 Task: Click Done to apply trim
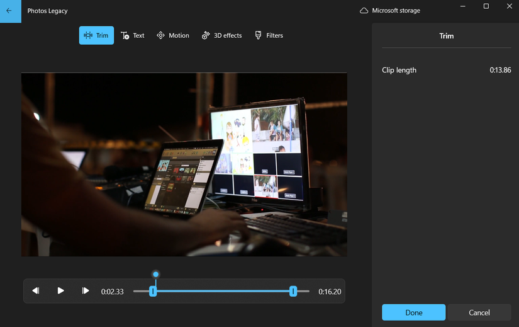413,313
